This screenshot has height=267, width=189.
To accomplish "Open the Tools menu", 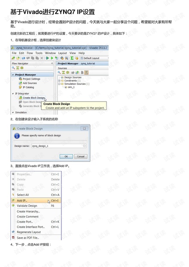I will 39,53.
